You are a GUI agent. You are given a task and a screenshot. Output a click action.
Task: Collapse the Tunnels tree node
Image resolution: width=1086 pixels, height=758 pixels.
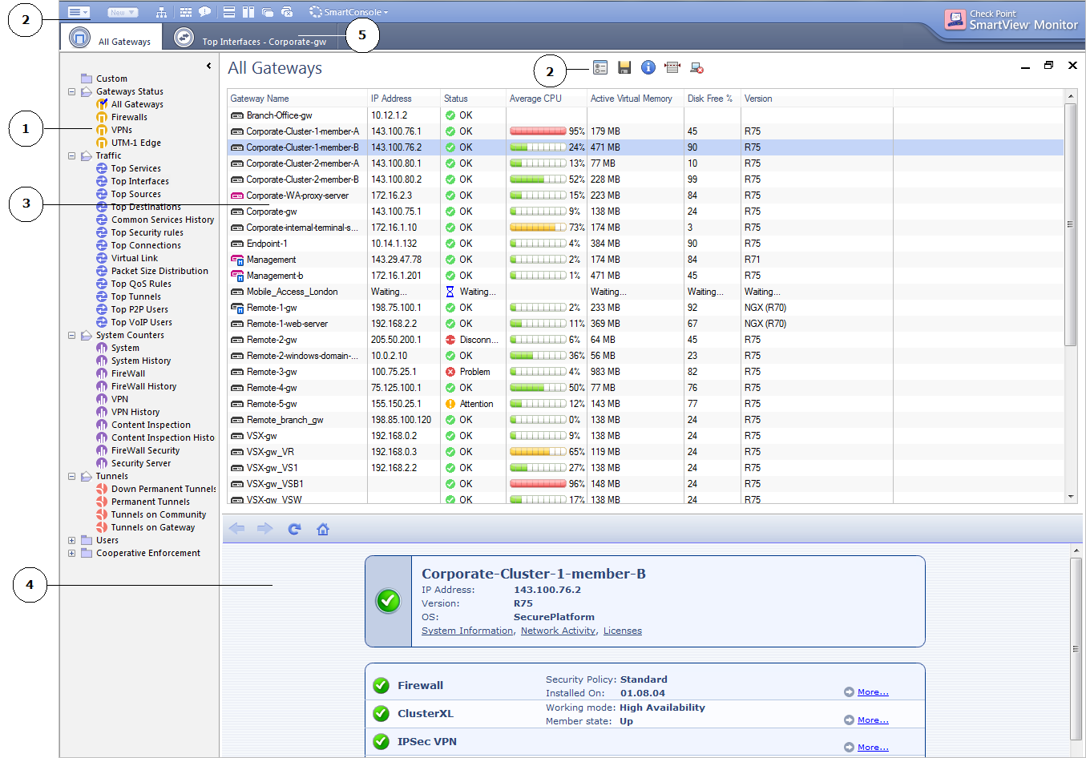(71, 477)
